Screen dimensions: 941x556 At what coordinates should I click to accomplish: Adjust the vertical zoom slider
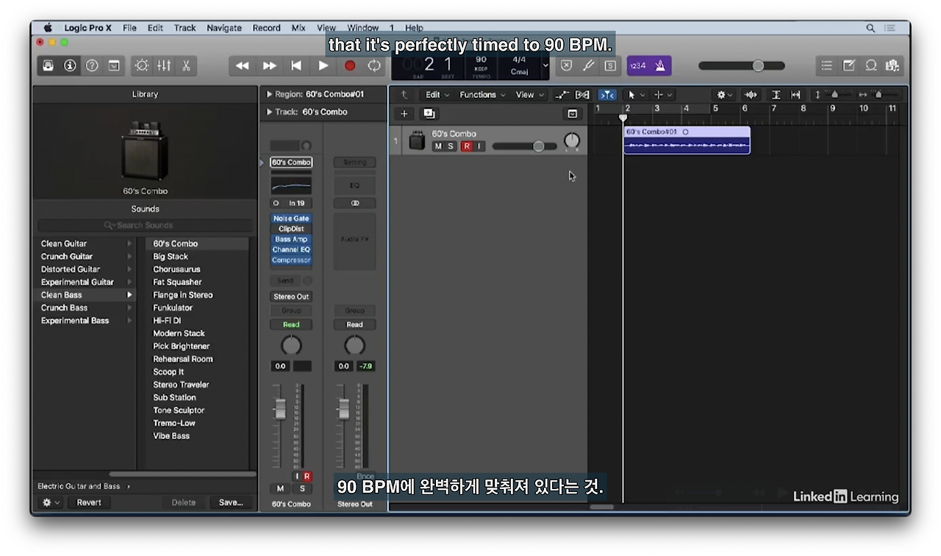pyautogui.click(x=833, y=95)
